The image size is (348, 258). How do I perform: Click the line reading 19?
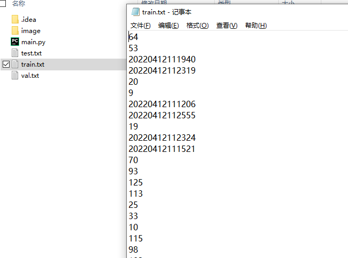click(x=133, y=126)
